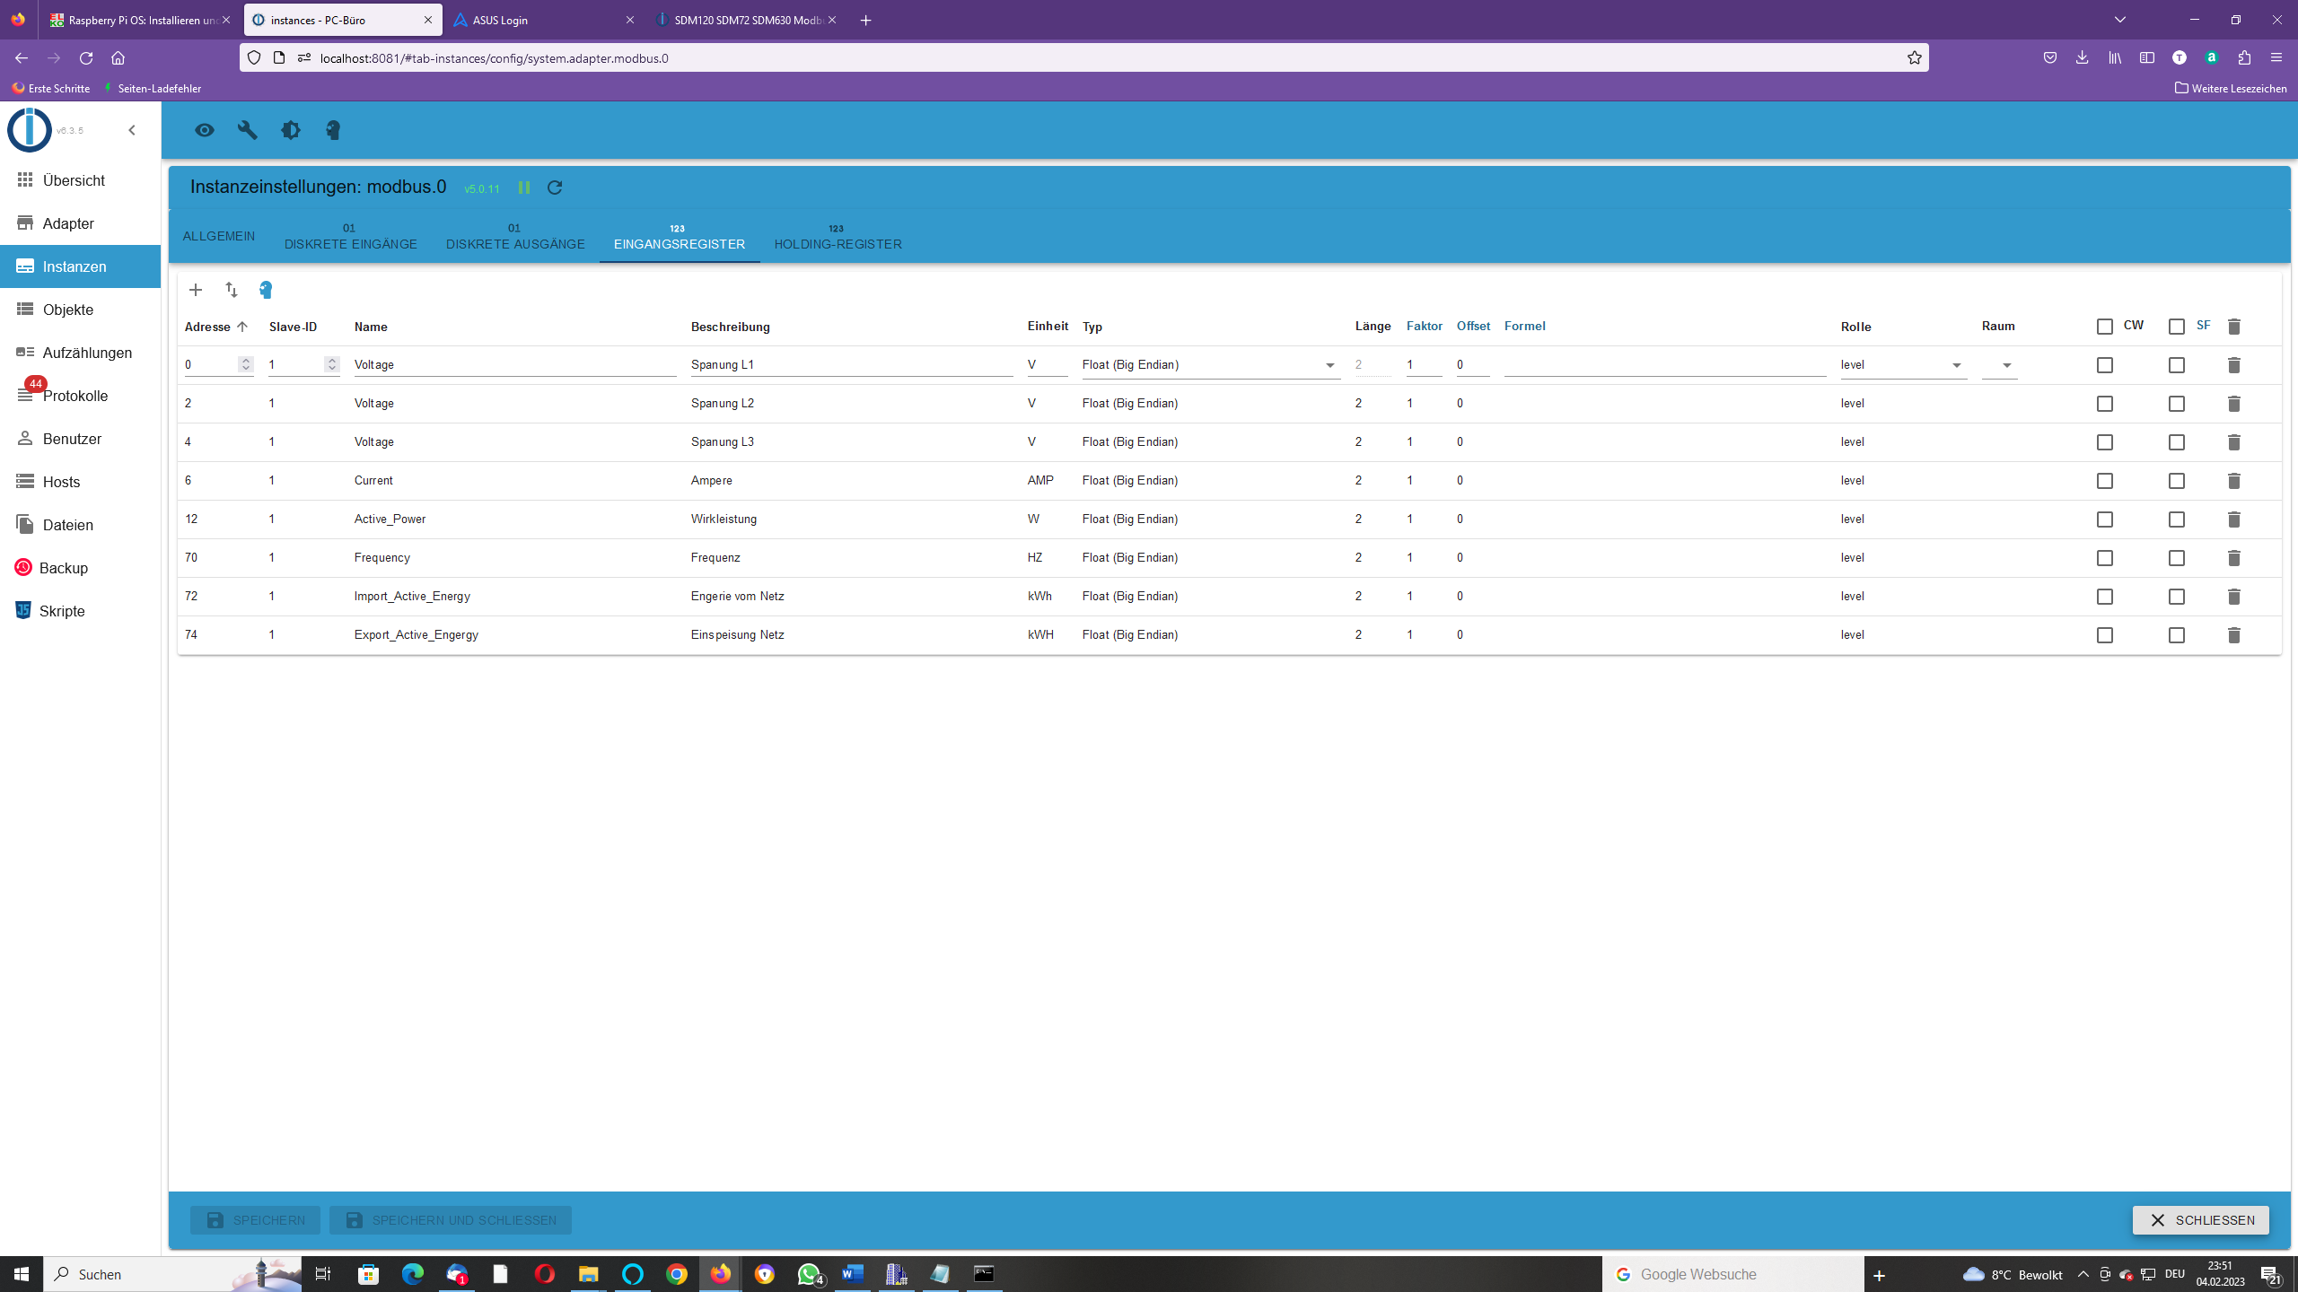Image resolution: width=2298 pixels, height=1292 pixels.
Task: Reload instance with refresh icon beside version
Action: pyautogui.click(x=555, y=188)
